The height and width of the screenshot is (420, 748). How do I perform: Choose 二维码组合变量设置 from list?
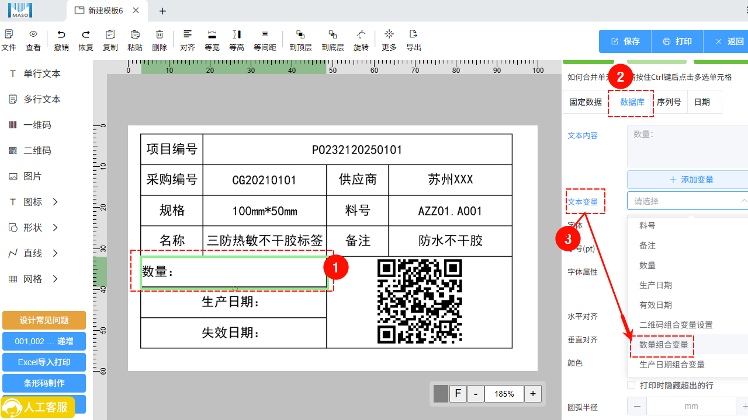click(x=688, y=325)
